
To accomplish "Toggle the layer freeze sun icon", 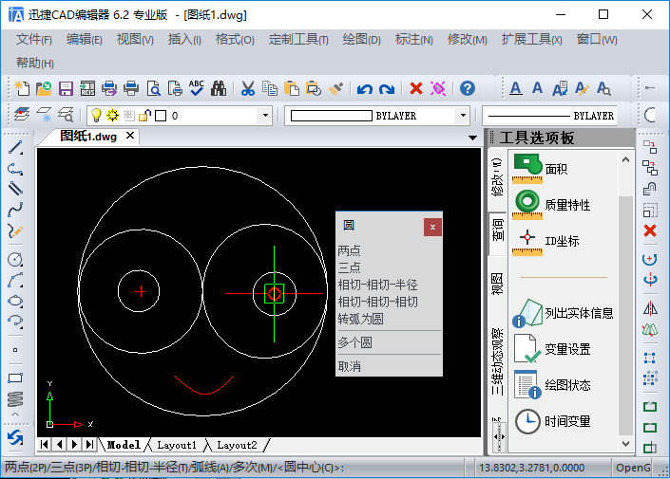I will coord(112,115).
